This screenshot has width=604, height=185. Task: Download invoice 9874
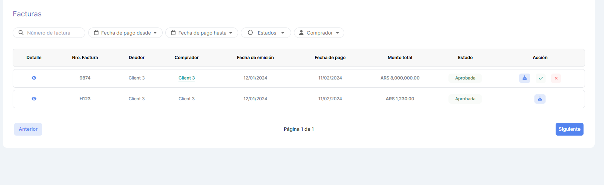pyautogui.click(x=524, y=78)
